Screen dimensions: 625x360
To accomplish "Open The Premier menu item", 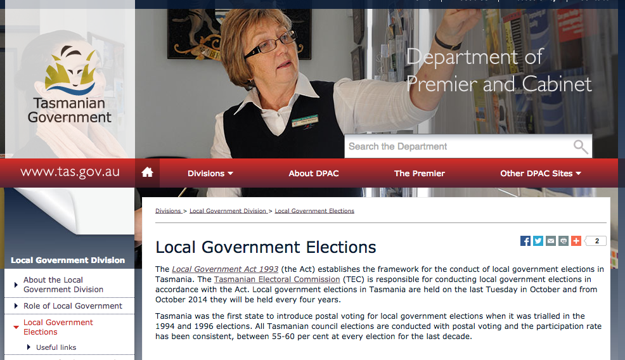I will pos(420,174).
